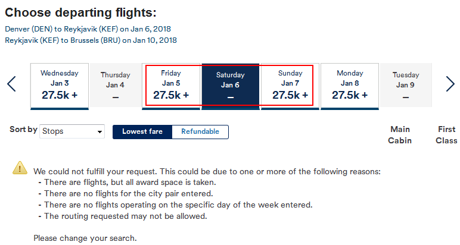Click the Sort by dropdown arrow
The width and height of the screenshot is (460, 245).
point(100,132)
